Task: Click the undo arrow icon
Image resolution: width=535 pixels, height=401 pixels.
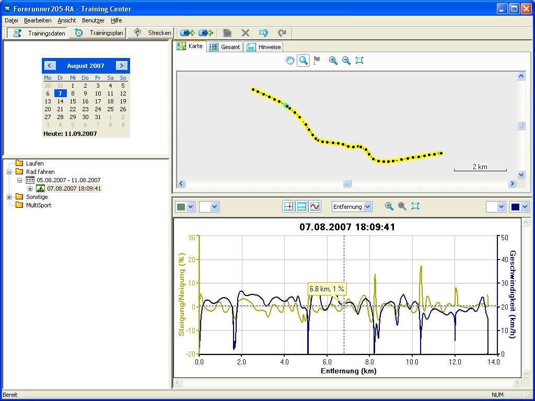Action: point(263,33)
